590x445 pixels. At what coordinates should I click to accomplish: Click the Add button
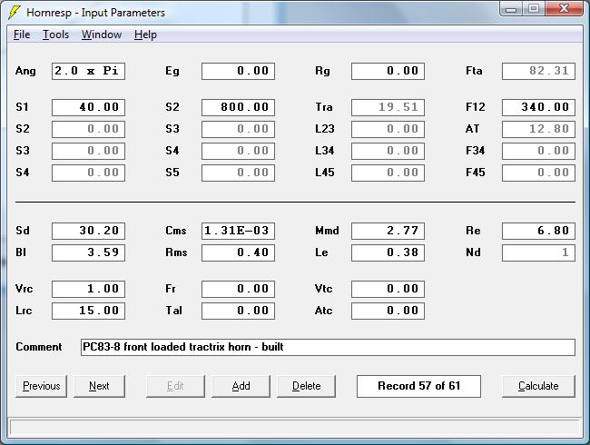pos(241,386)
